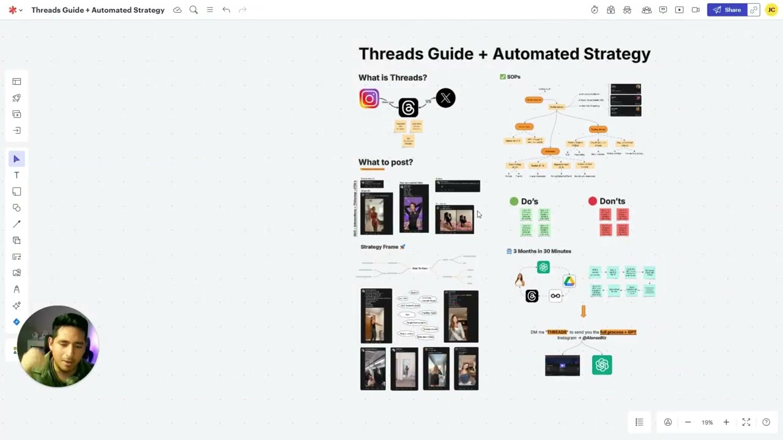This screenshot has height=440, width=783.
Task: Open the hamburger lines menu icon
Action: click(210, 10)
